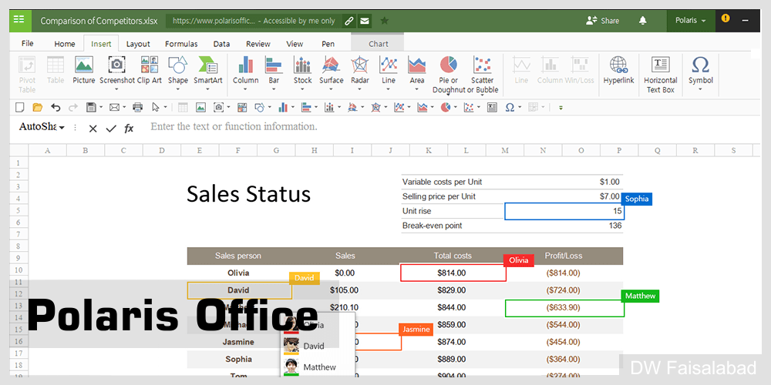This screenshot has width=771, height=385.
Task: Insert a Column chart from ribbon
Action: 245,73
